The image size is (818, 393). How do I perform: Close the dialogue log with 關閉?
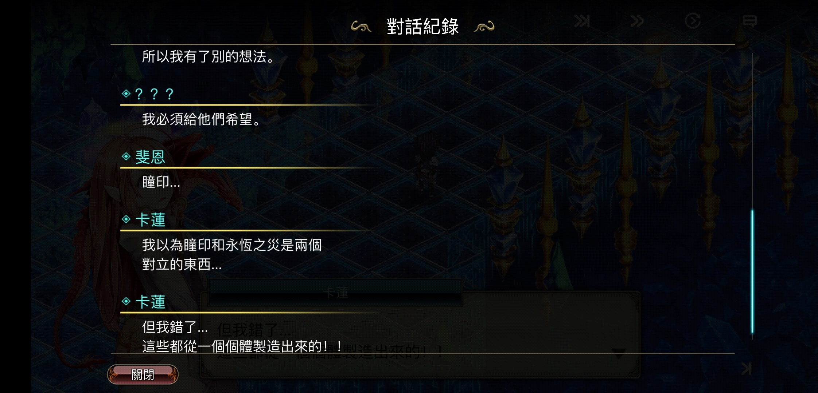143,374
